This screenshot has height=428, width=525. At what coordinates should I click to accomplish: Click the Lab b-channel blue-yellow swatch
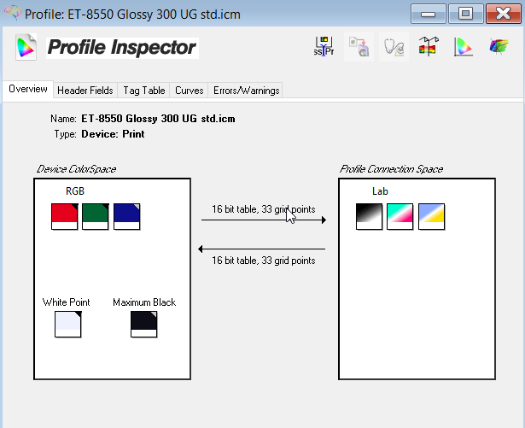tap(432, 216)
